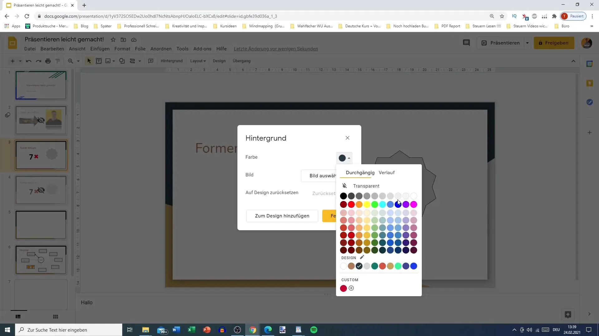Click the new slide plus icon
Screen dimensions: 599x336
12,61
